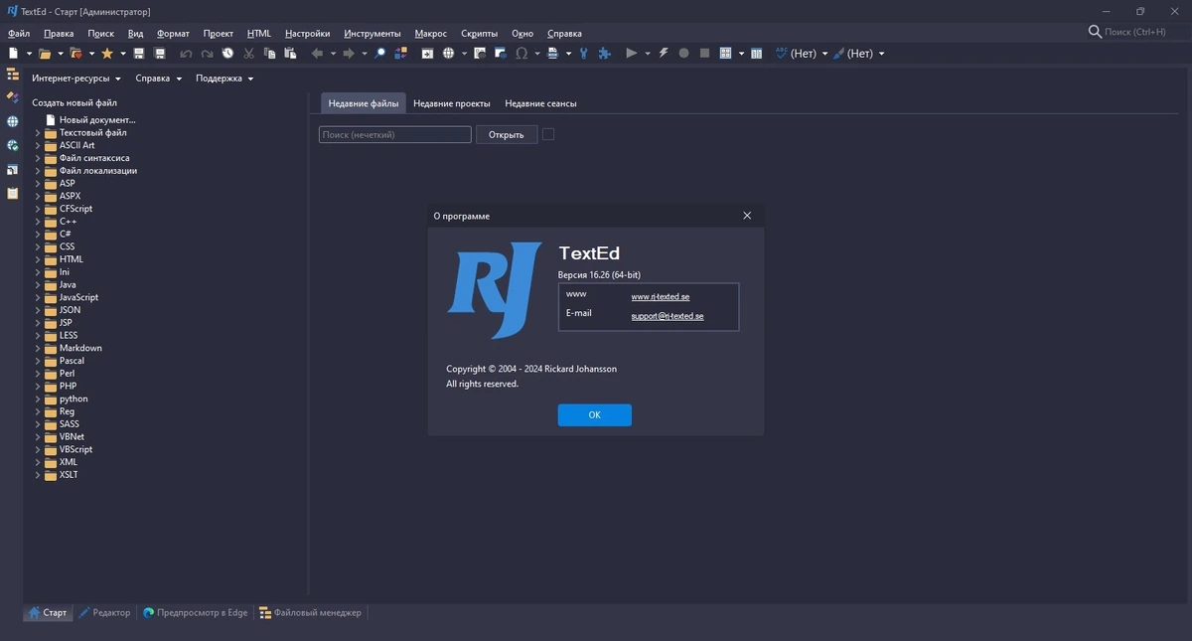Screen dimensions: 1192x641
Task: Close the О программе dialog
Action: click(x=747, y=216)
